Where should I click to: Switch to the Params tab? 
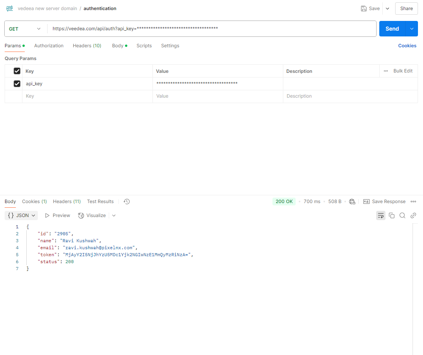pos(15,46)
